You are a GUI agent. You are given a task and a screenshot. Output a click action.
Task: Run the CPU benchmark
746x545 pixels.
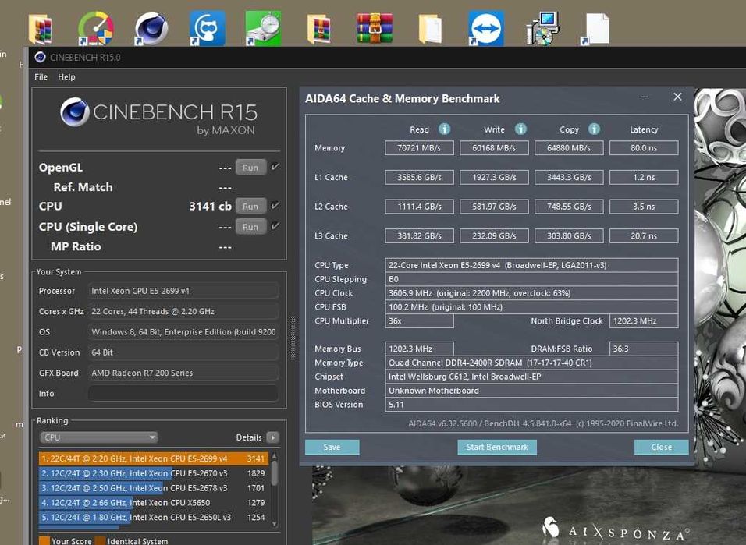(250, 207)
